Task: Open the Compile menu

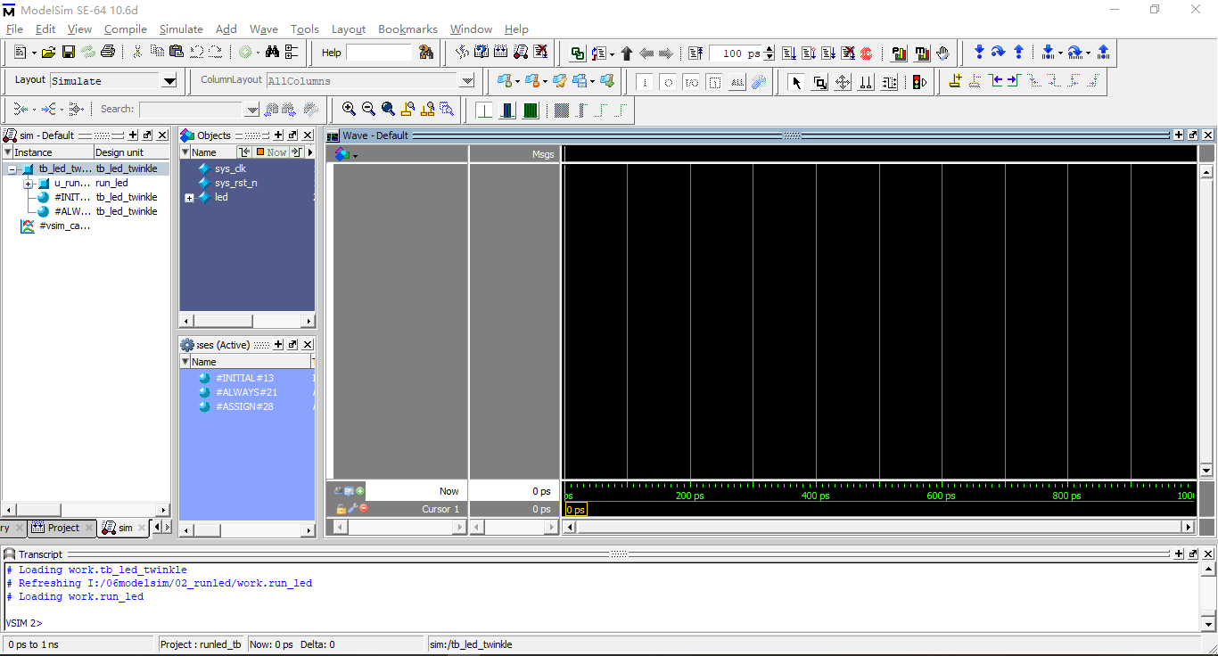Action: pyautogui.click(x=125, y=29)
